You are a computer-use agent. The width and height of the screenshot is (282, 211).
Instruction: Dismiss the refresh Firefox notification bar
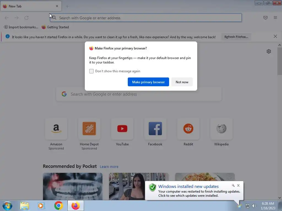point(275,37)
